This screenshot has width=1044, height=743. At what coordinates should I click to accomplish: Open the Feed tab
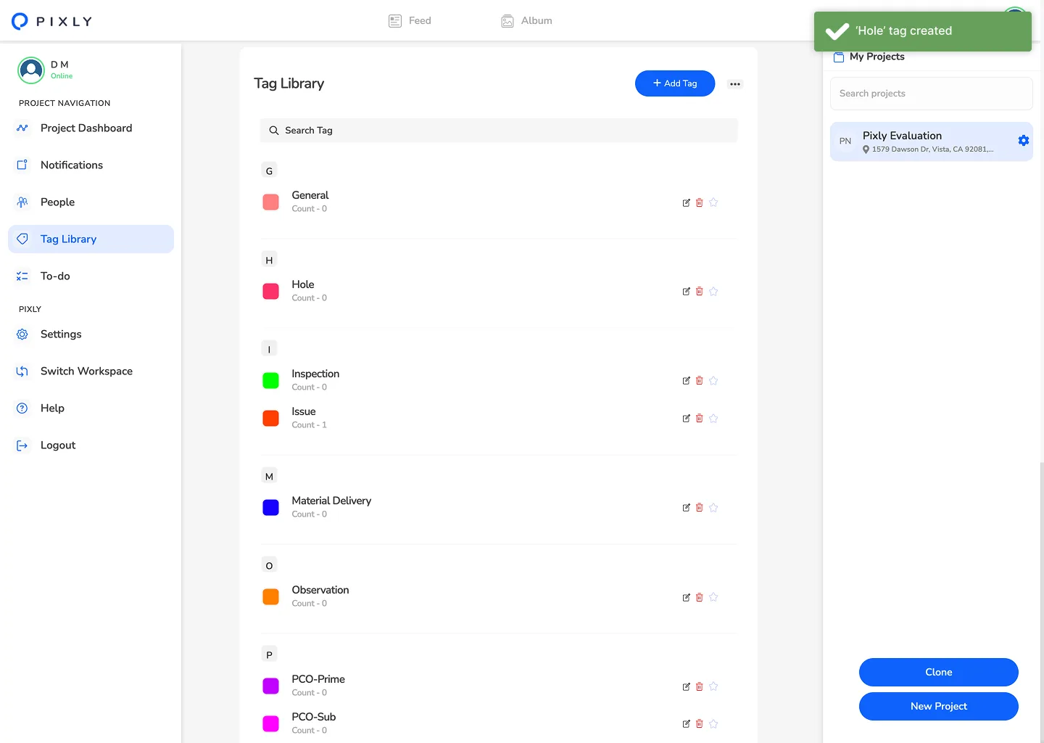(x=410, y=21)
